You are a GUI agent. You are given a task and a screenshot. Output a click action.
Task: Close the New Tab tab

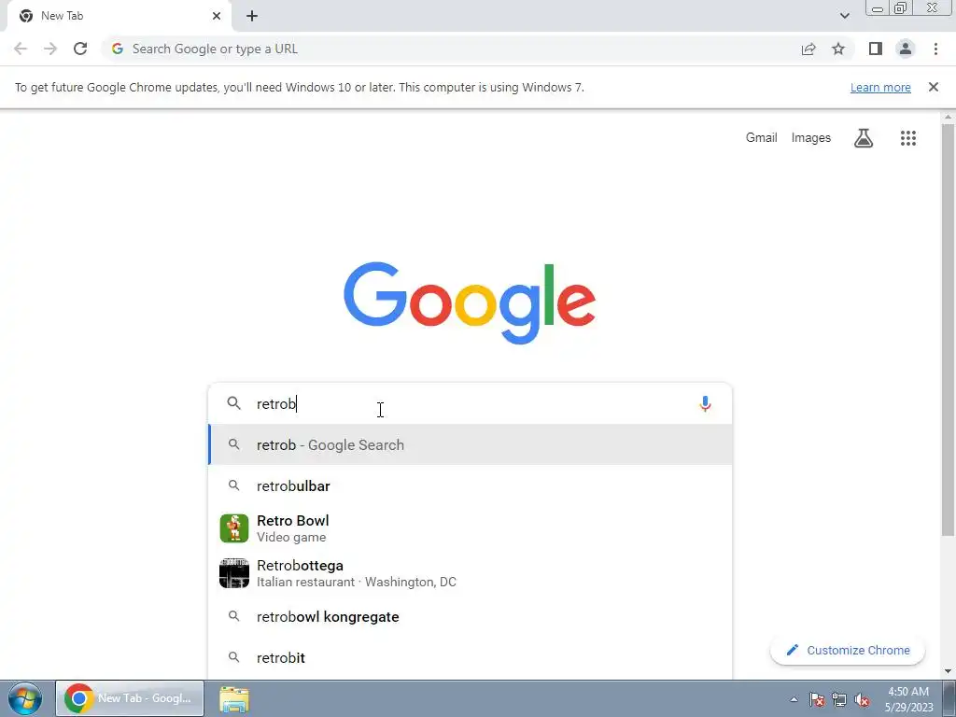pos(217,16)
